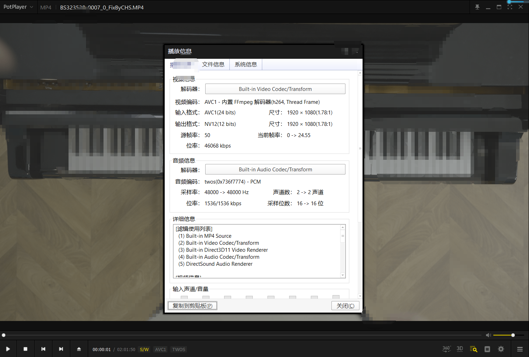Click the down arrow of the 详细信息 scrollbar

tap(343, 276)
